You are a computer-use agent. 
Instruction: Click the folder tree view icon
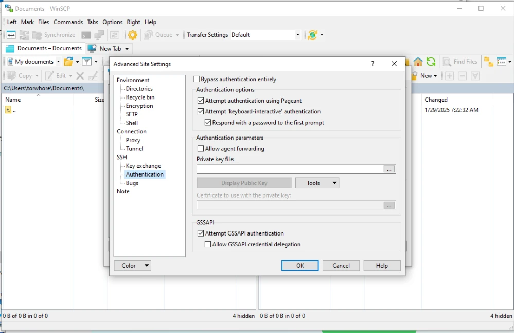click(x=488, y=62)
